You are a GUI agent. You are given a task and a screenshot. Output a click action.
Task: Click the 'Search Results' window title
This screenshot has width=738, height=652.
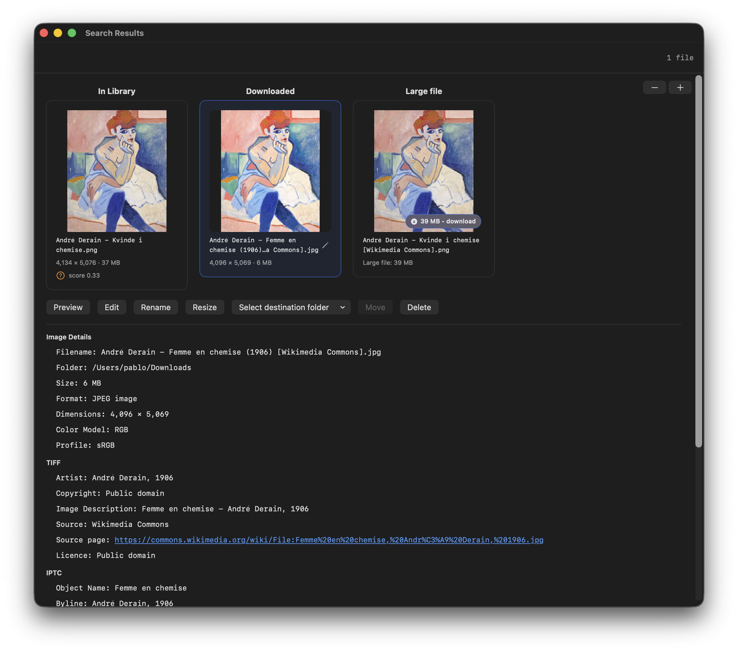(114, 33)
